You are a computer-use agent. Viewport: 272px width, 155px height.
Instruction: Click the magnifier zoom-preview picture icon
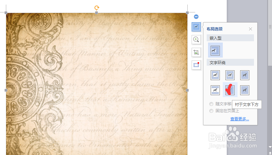[196, 40]
